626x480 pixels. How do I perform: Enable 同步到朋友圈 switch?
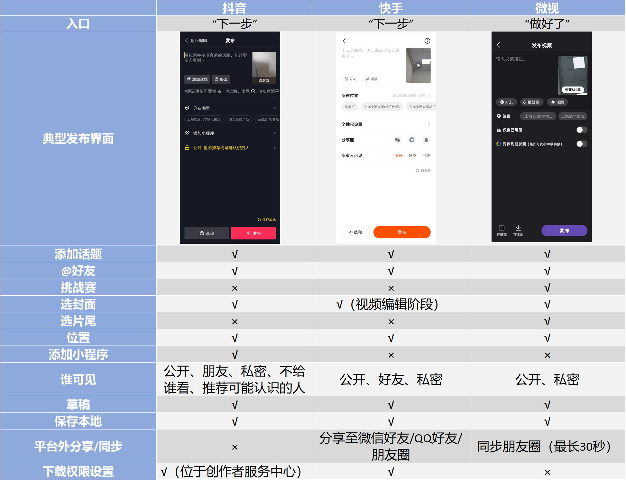[581, 144]
